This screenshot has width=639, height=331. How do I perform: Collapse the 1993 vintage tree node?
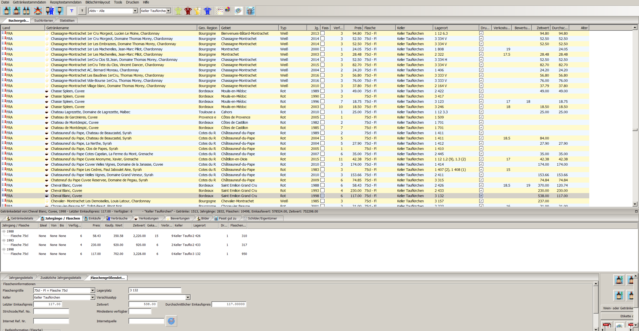click(4, 240)
